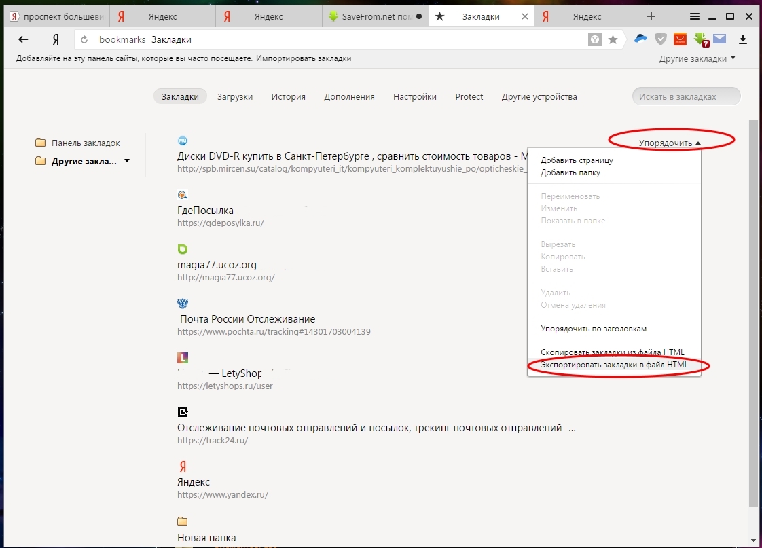Click the track24 black favicon
Screen dimensions: 762x548
[182, 412]
